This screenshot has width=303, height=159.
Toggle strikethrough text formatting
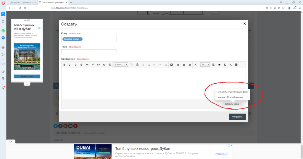point(81,65)
